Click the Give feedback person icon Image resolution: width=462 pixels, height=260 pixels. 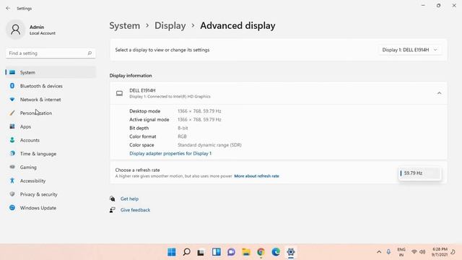(x=113, y=210)
